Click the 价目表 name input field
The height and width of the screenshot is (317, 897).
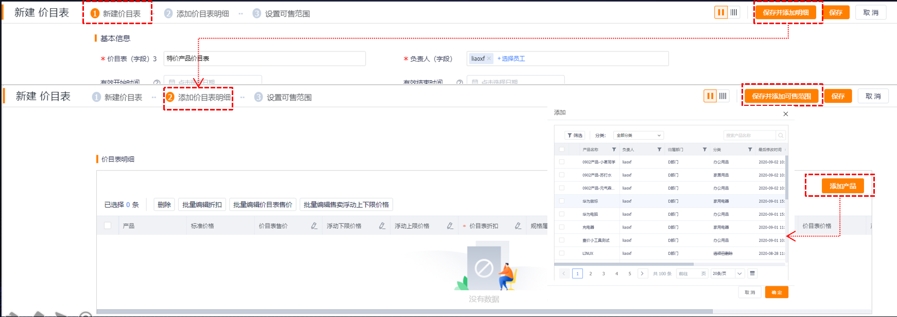pyautogui.click(x=264, y=59)
